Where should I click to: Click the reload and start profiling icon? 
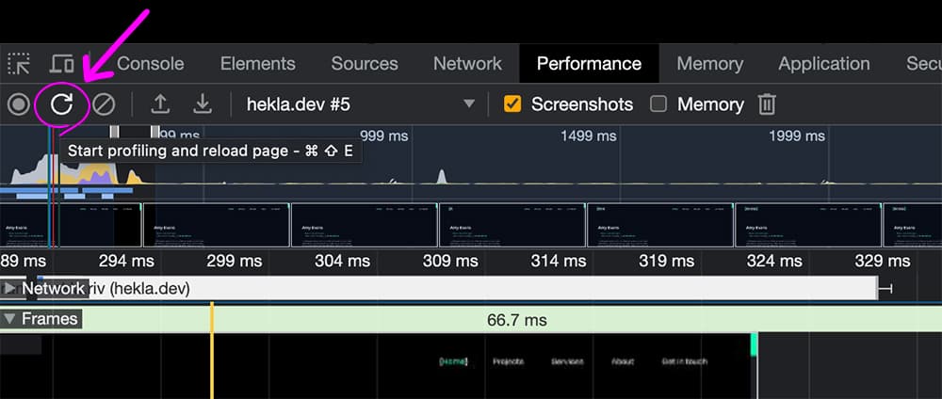61,104
